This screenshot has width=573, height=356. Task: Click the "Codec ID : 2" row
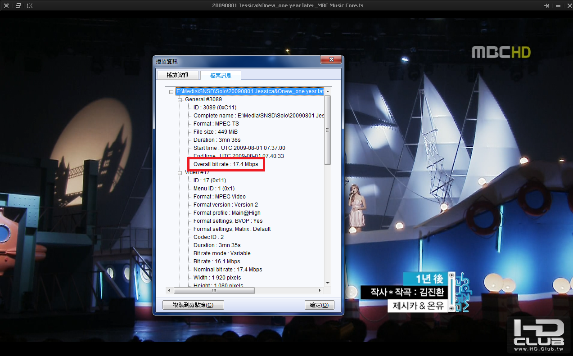[209, 237]
